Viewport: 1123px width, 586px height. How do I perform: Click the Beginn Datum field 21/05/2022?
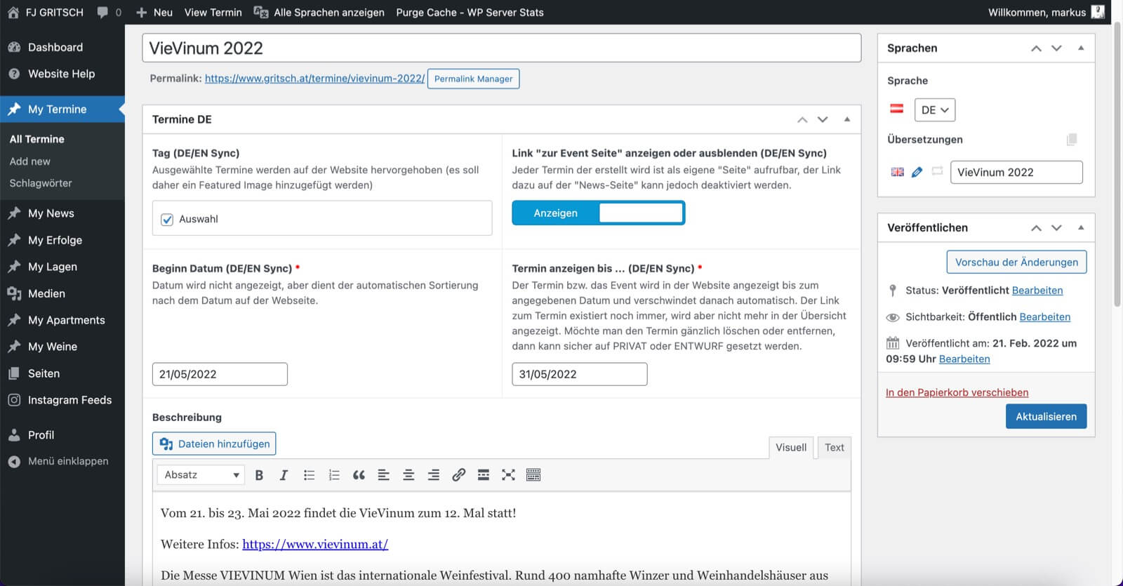click(220, 374)
